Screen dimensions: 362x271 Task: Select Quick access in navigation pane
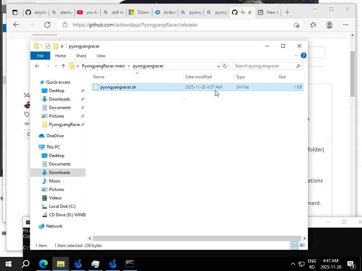[x=58, y=82]
